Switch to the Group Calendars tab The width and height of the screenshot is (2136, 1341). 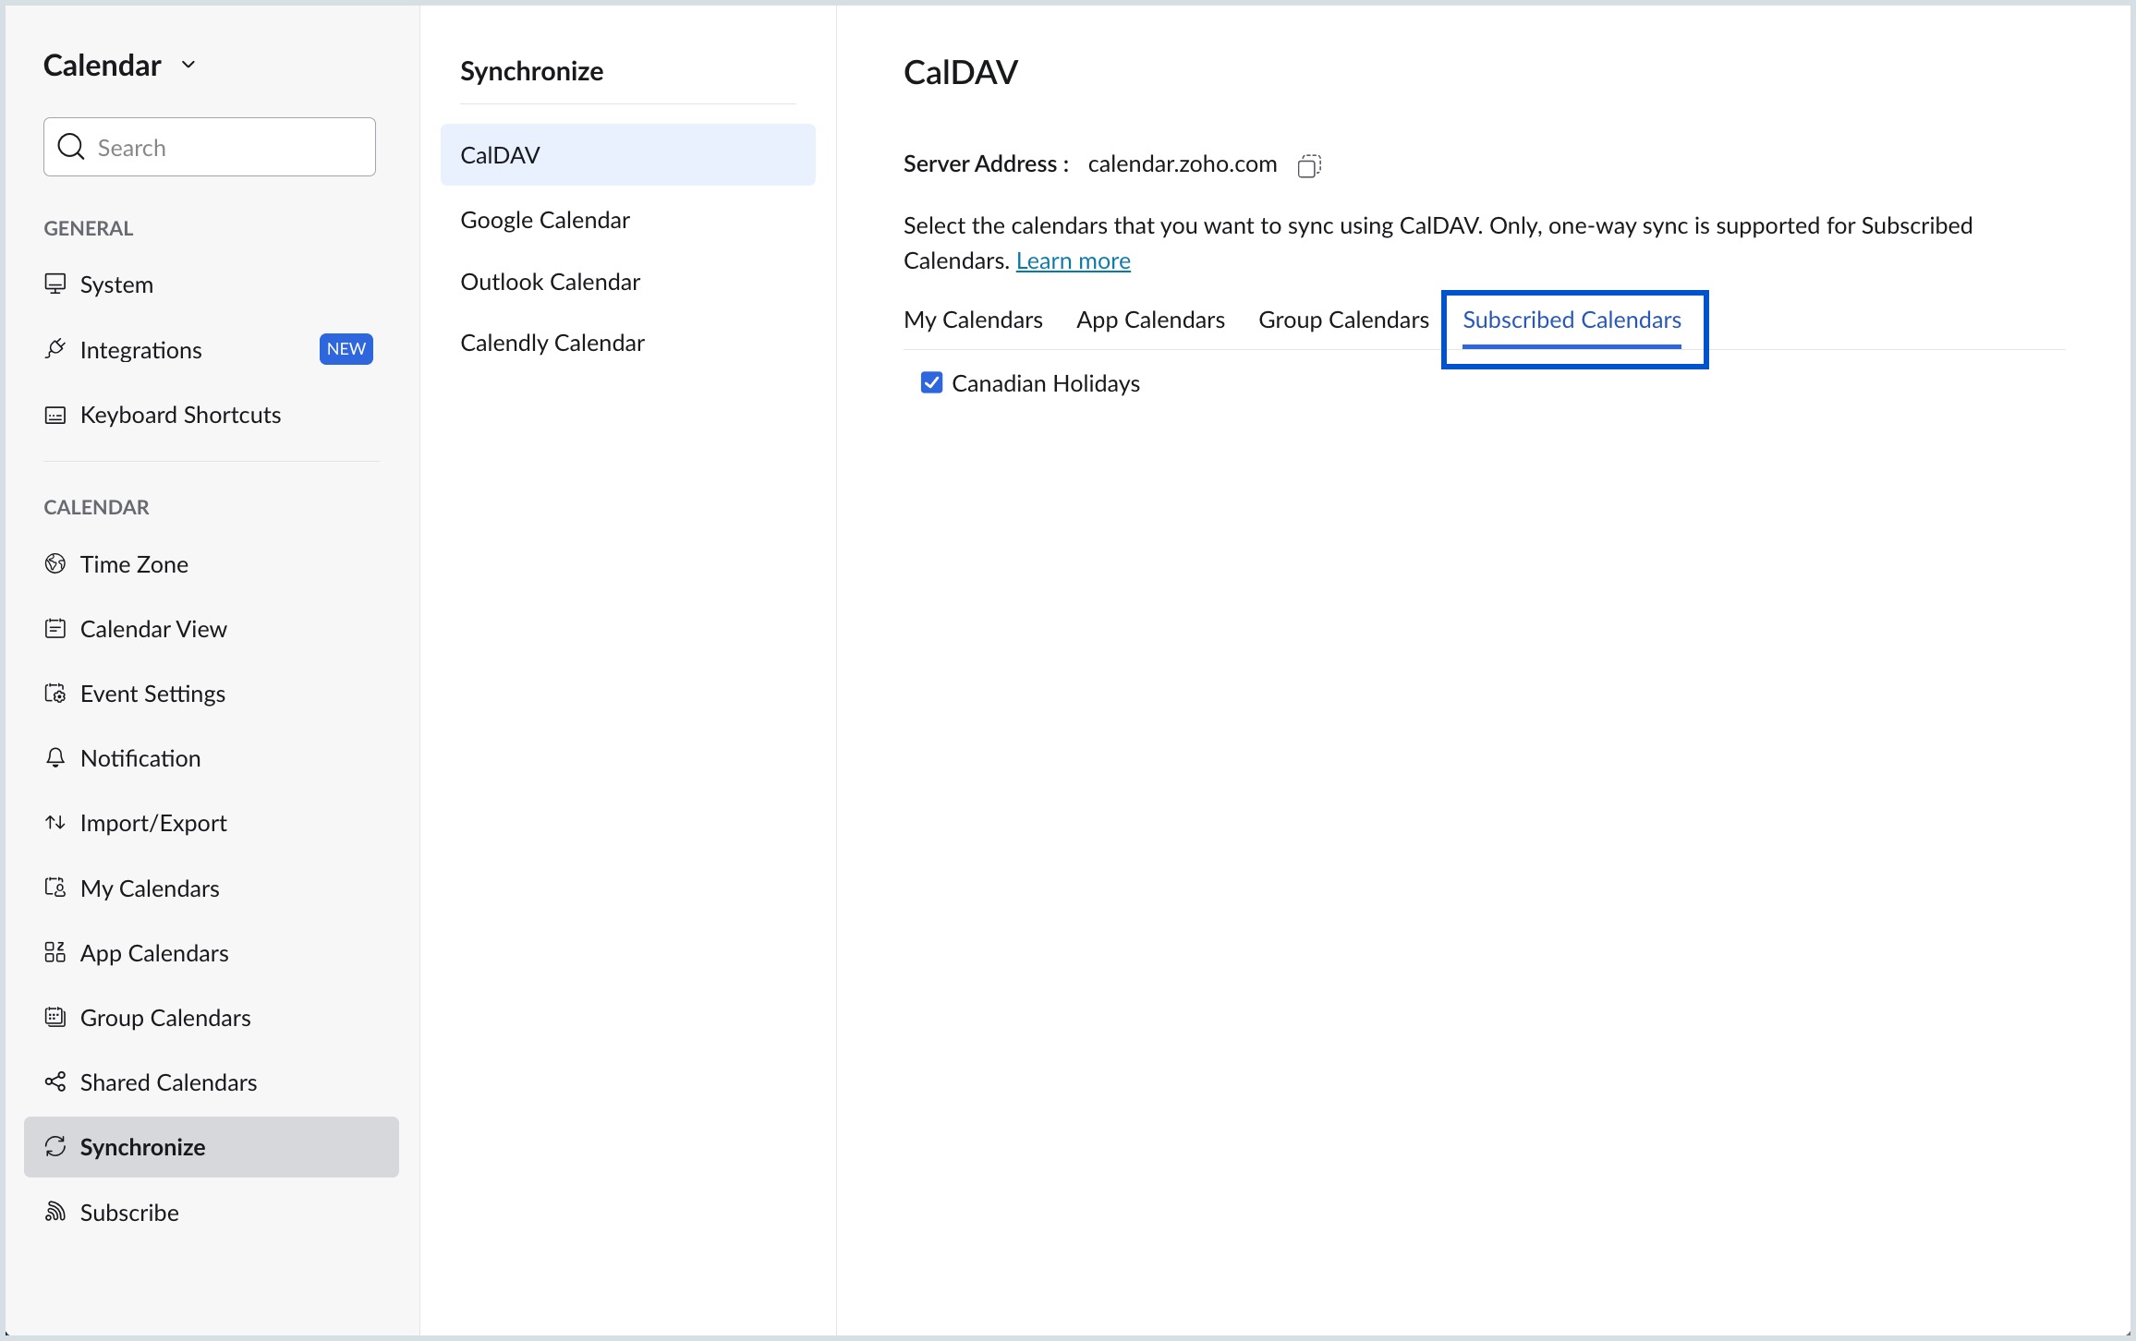(x=1343, y=320)
